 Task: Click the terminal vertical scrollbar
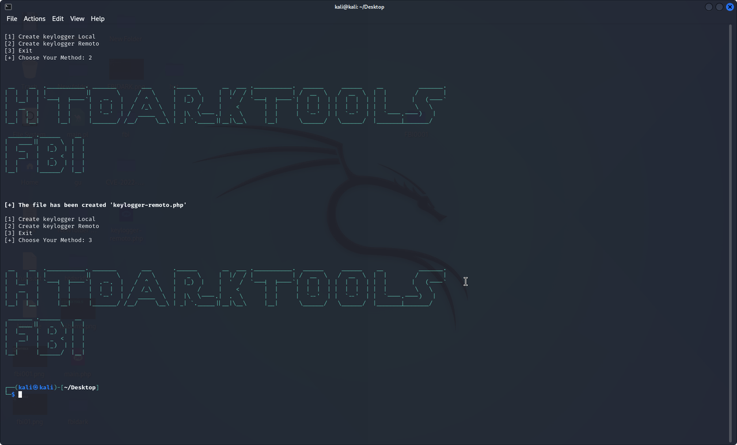tap(731, 234)
